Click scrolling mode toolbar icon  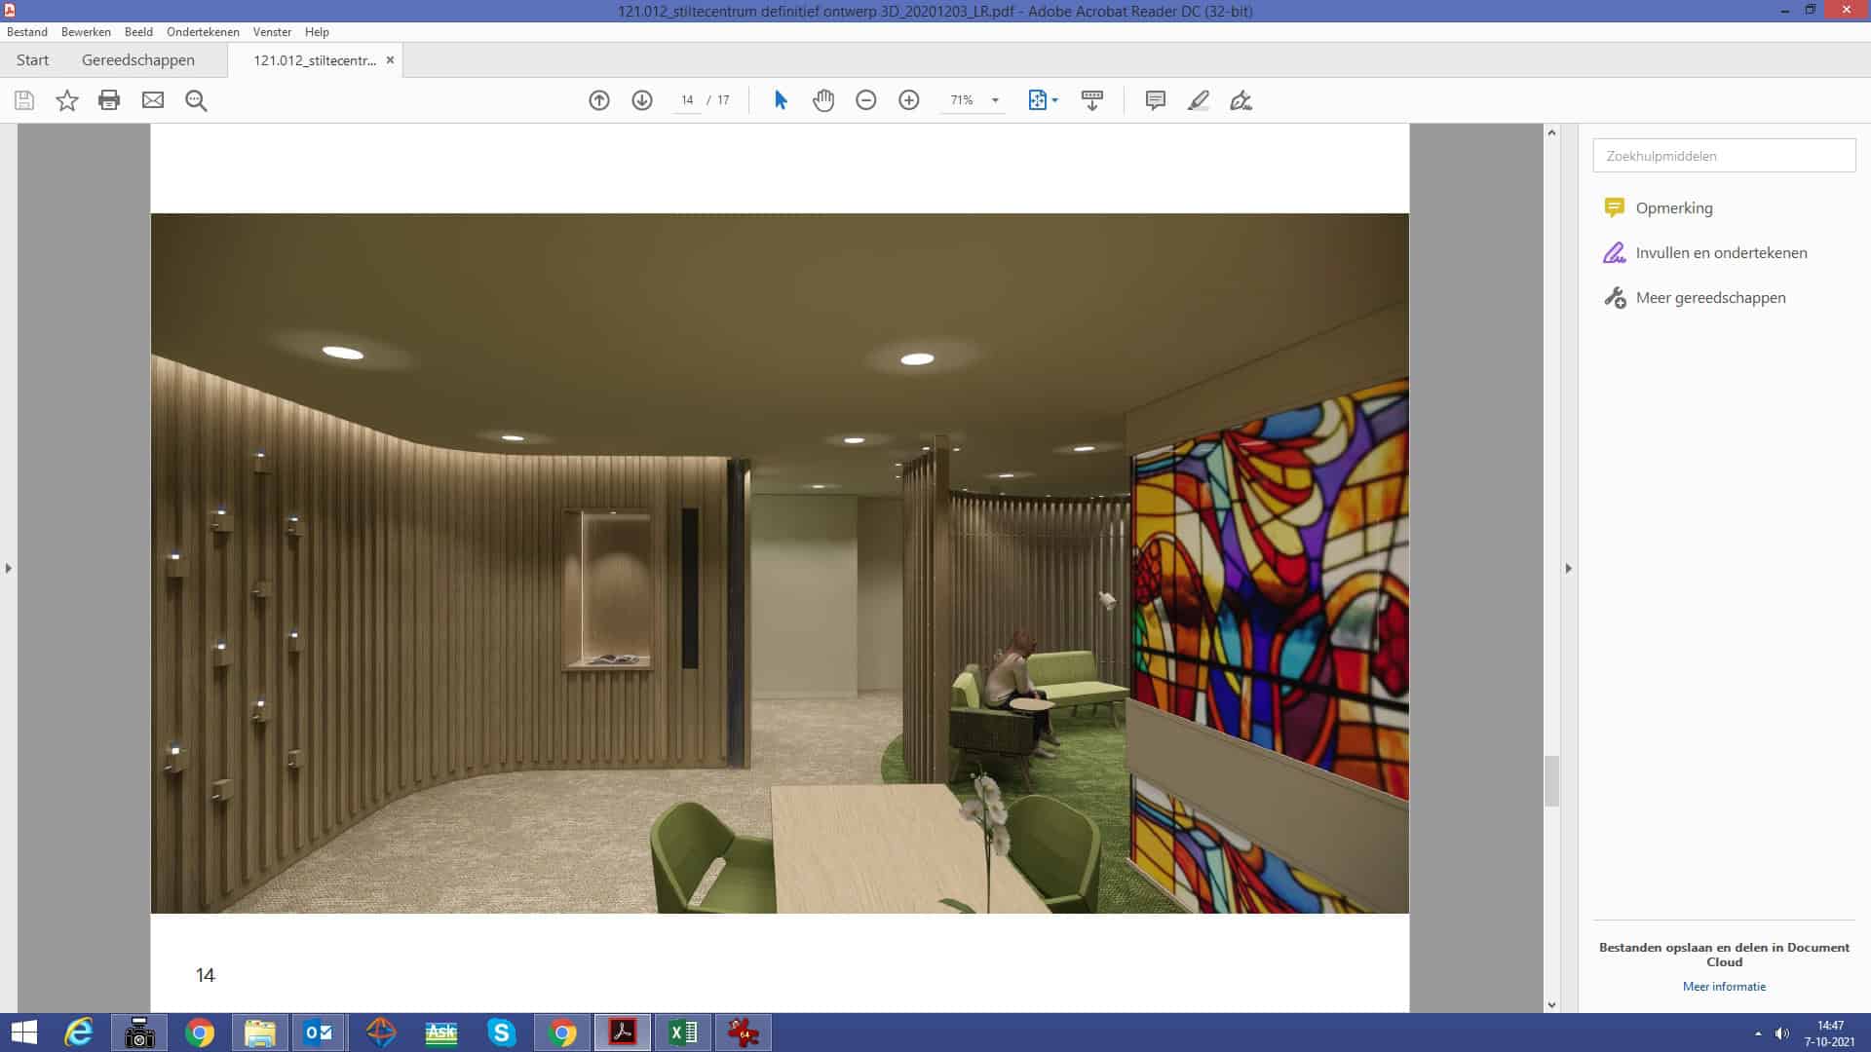tap(1092, 100)
